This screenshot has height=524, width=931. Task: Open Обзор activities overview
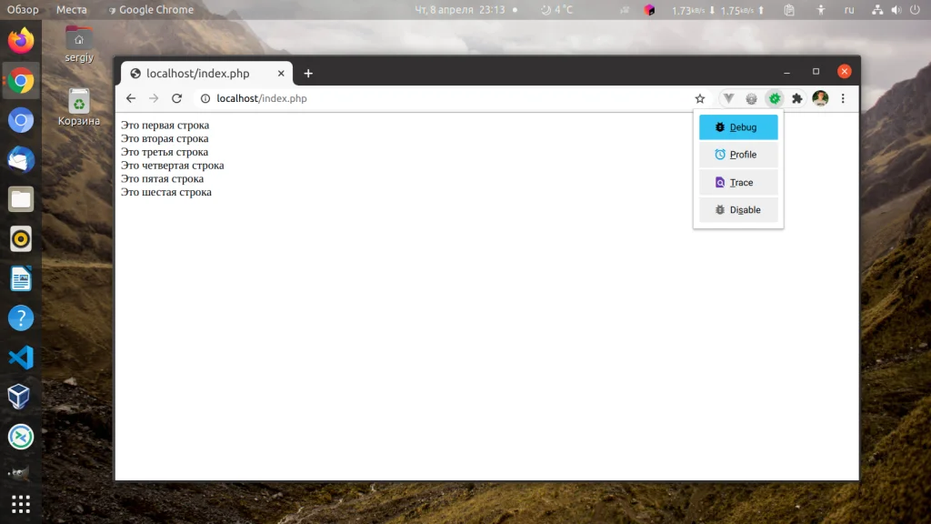pyautogui.click(x=23, y=9)
